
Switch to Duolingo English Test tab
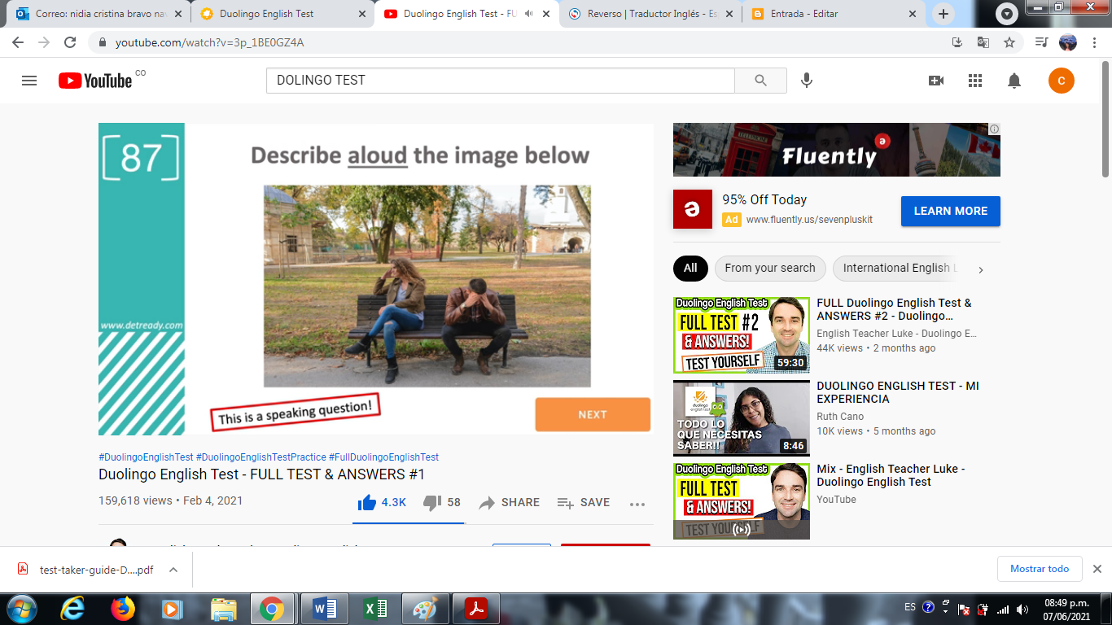(x=282, y=14)
